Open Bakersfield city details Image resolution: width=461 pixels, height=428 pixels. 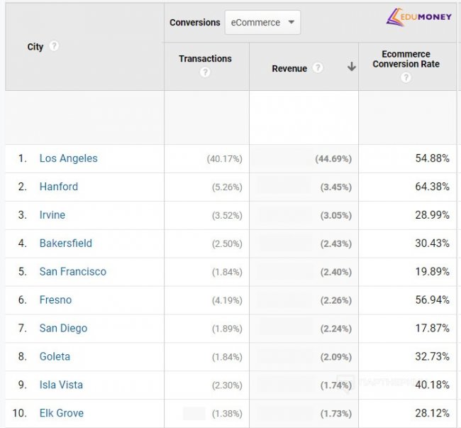tap(65, 243)
